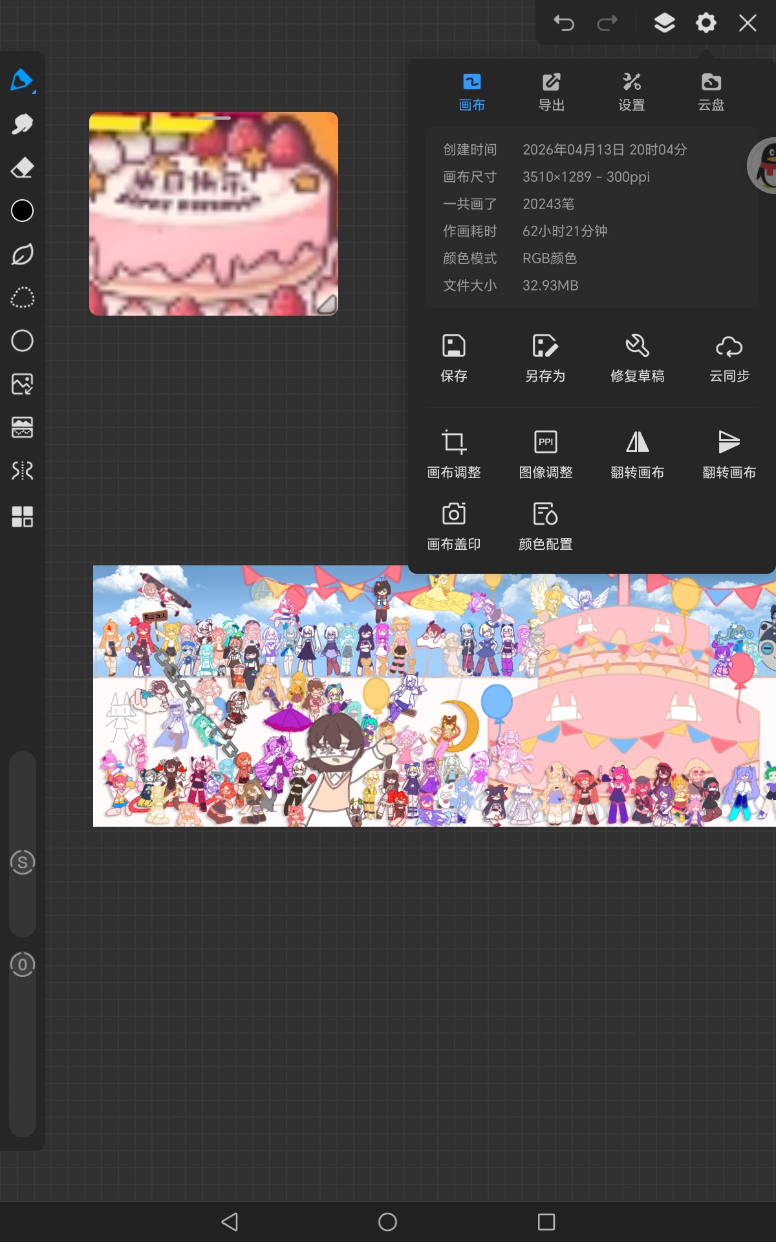
Task: Tap the Android home circle button
Action: (387, 1221)
